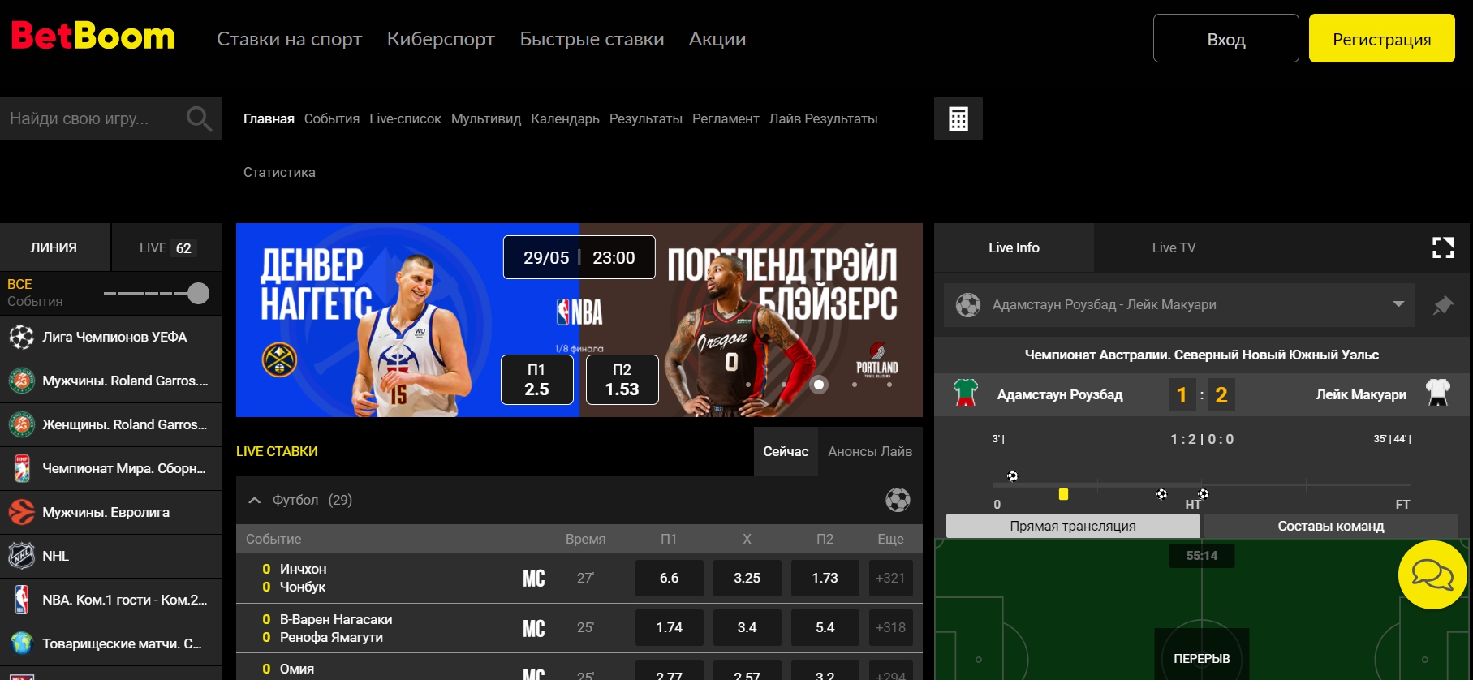The image size is (1473, 680).
Task: Show more markets +321 for Инчхон
Action: pos(890,579)
